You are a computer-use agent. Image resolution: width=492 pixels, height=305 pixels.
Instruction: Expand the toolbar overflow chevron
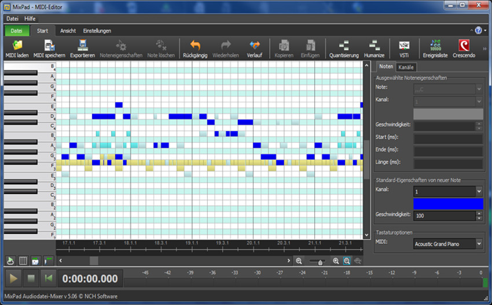[484, 49]
